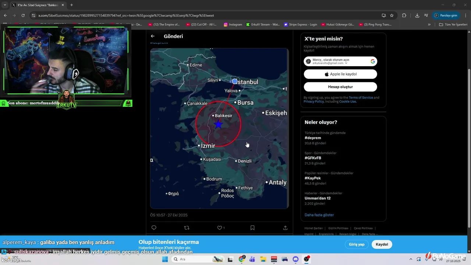471x265 pixels.
Task: Open Discord from the taskbar
Action: pyautogui.click(x=295, y=259)
